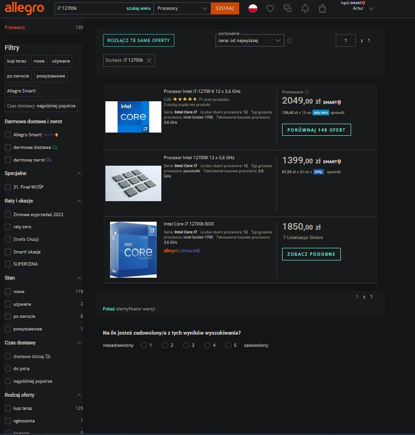Screen dimensions: 415x435
Task: Click 'ROZŁĄCZ TE SAME OFERTY' button
Action: click(x=138, y=41)
